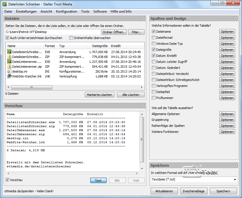Screen dimensions: 242x198
Task: Open Optionen for Prüfsummen
Action: coord(227,98)
